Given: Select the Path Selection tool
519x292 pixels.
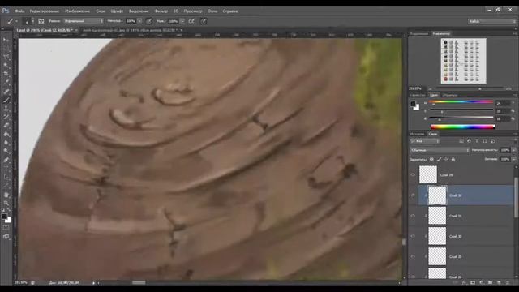Looking at the screenshot, I should click(6, 177).
